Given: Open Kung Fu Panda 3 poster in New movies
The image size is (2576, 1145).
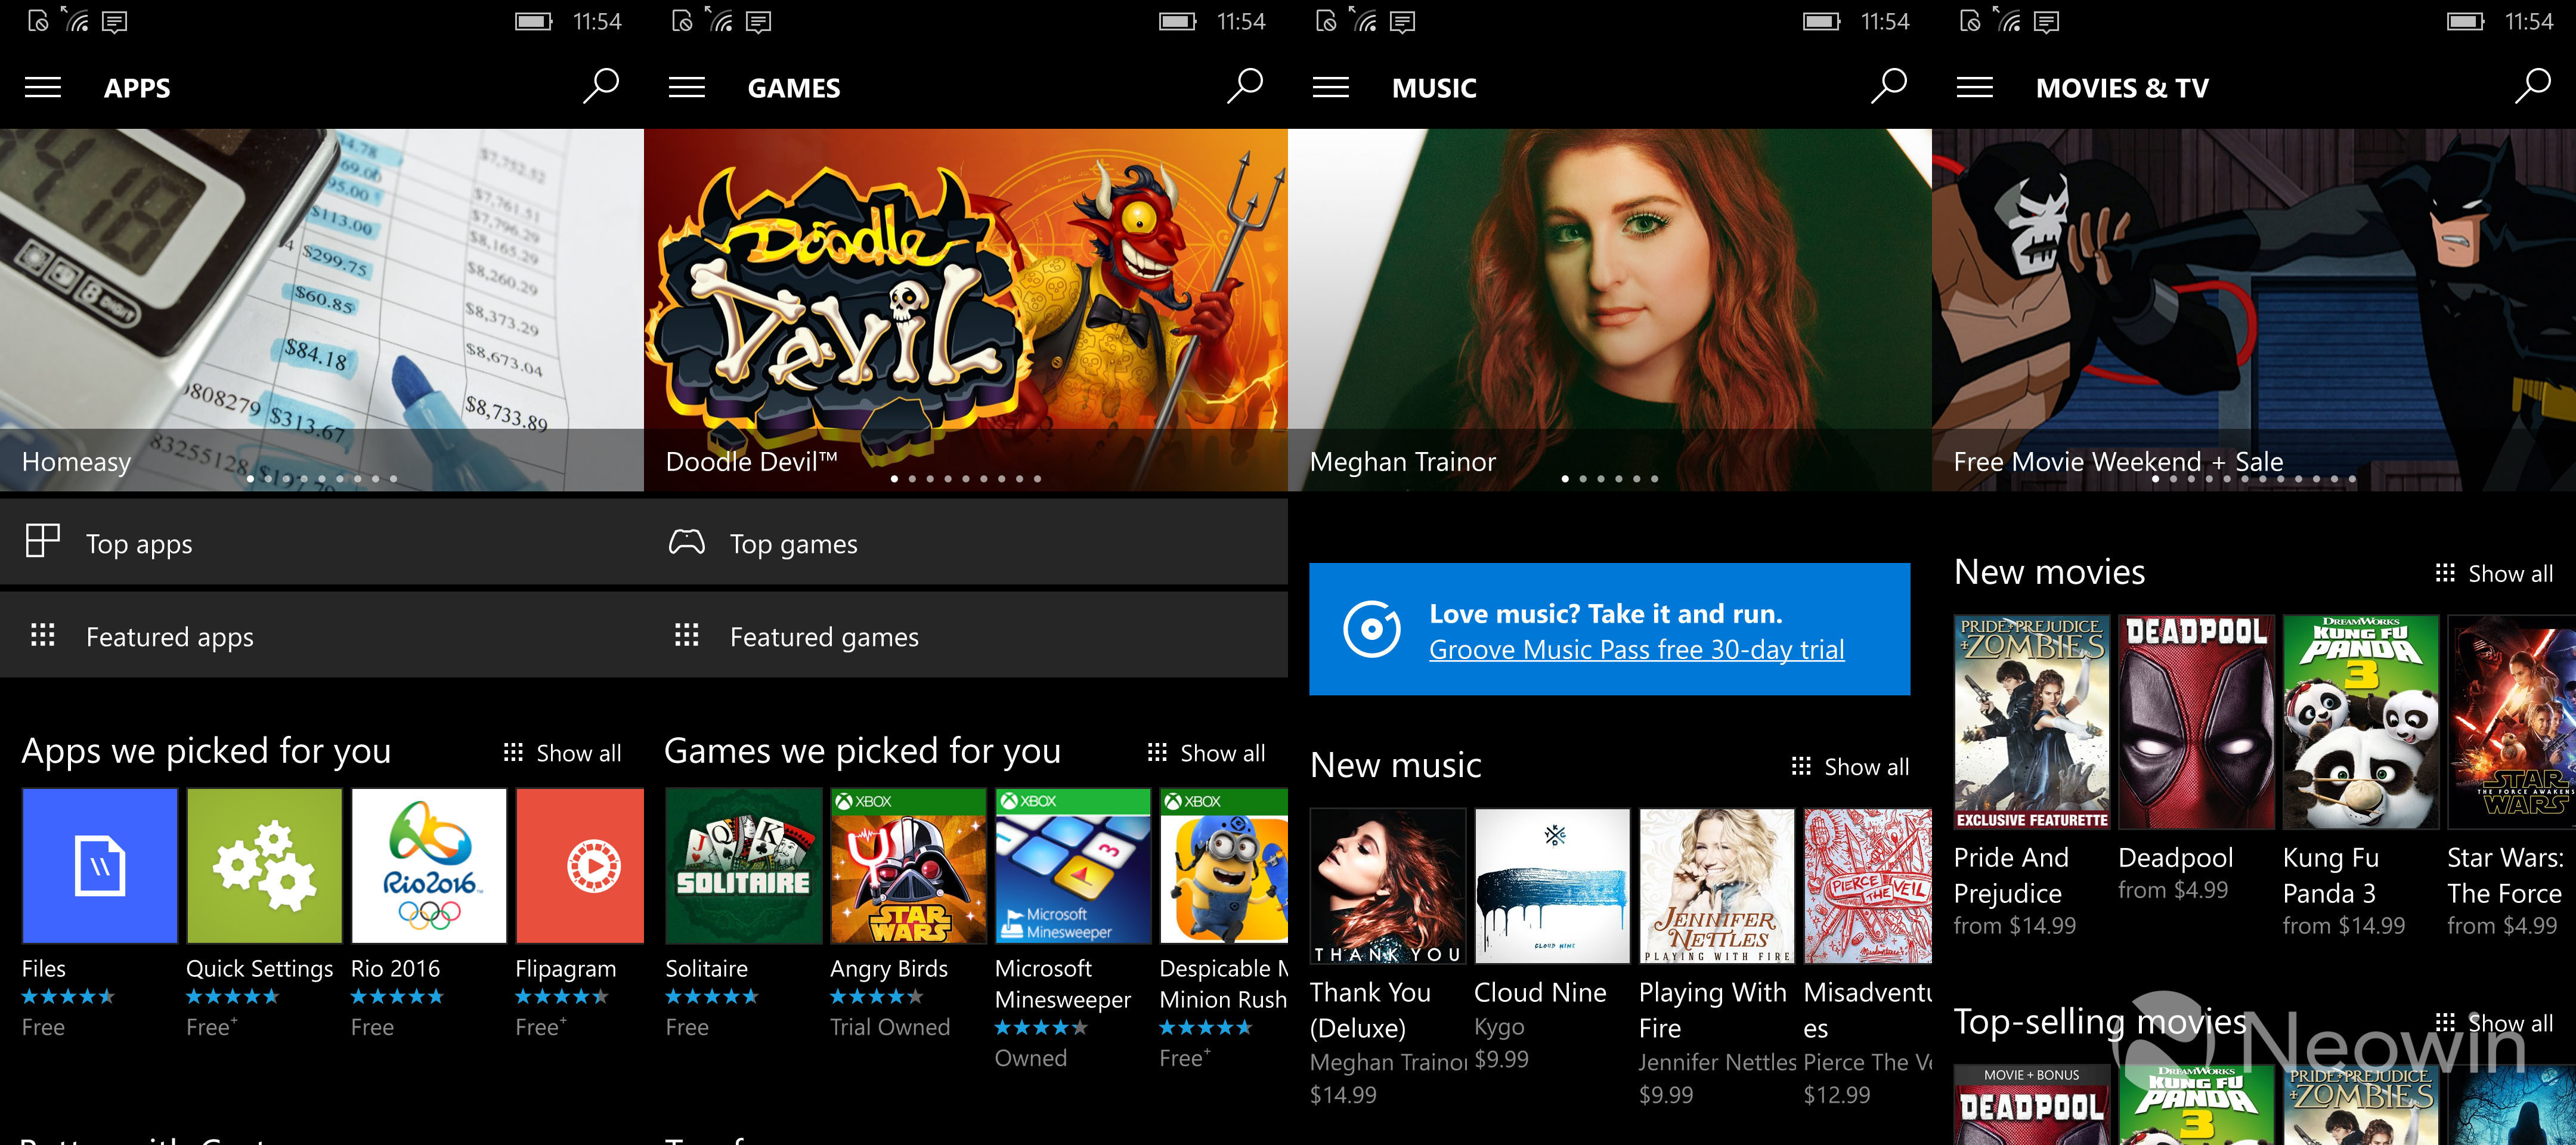Looking at the screenshot, I should coord(2361,722).
